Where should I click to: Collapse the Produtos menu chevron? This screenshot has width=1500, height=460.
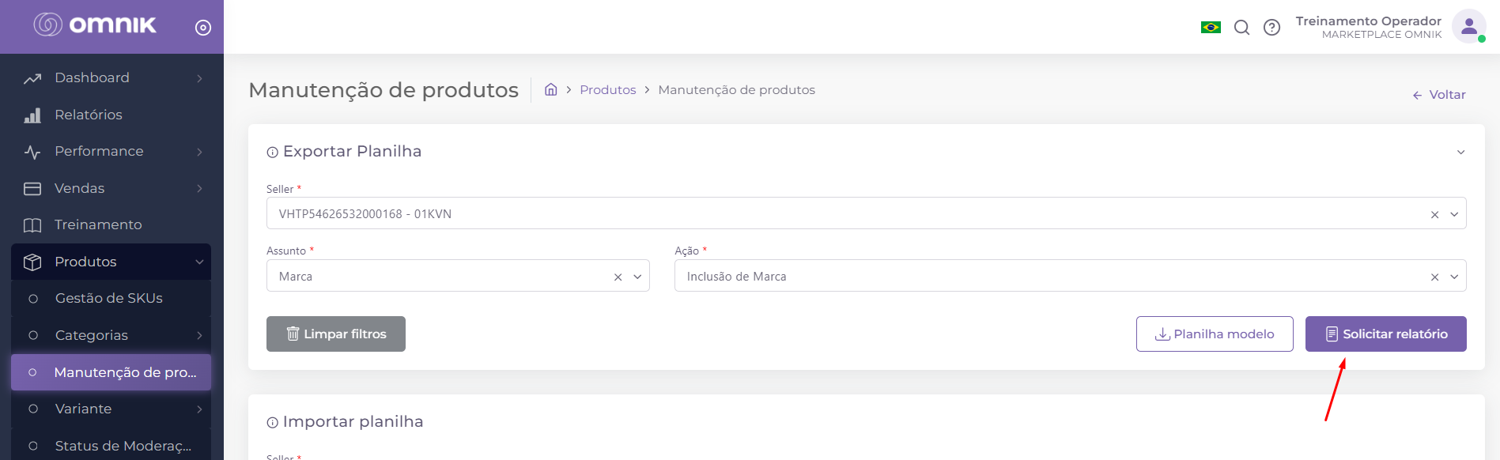tap(199, 262)
